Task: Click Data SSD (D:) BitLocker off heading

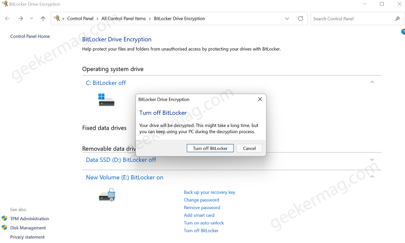Action: [x=121, y=160]
